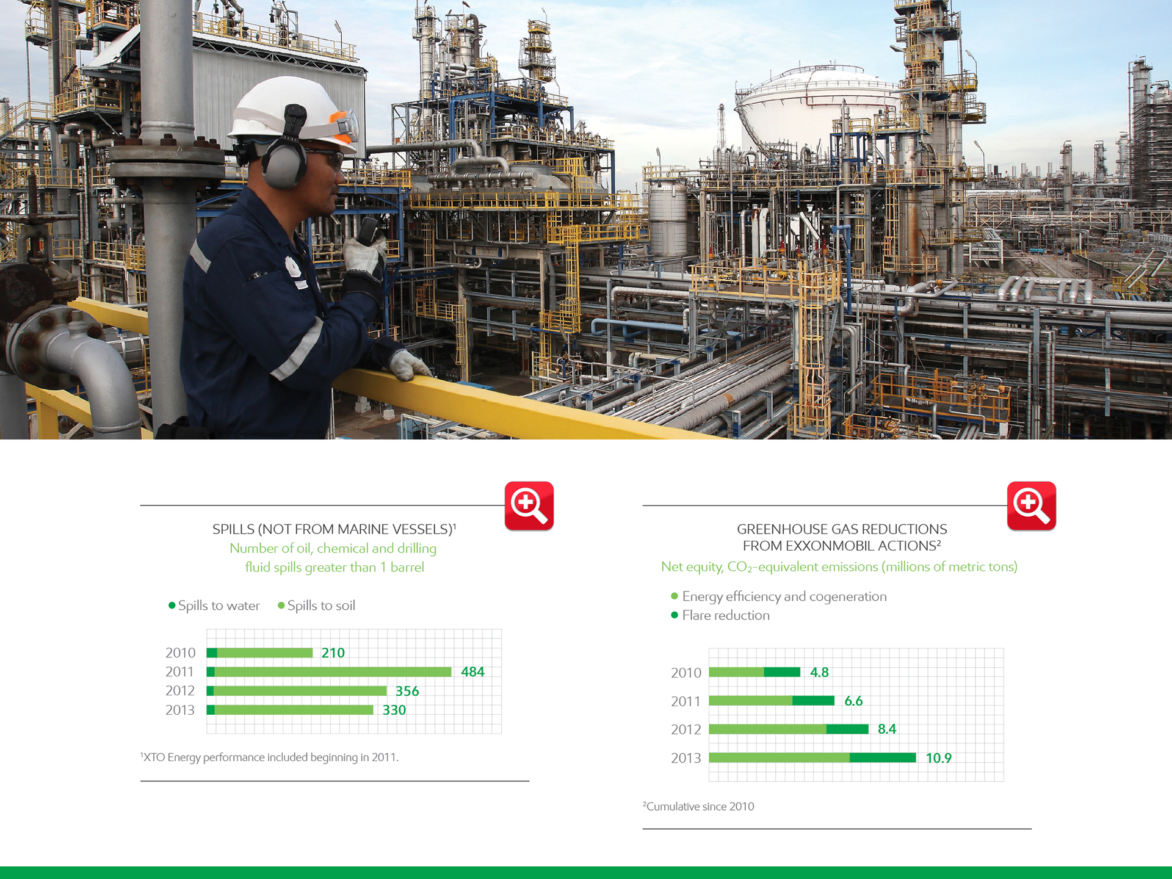The height and width of the screenshot is (879, 1172).
Task: Click the 2010 greenhouse bar labeled 4.8
Action: coord(754,672)
